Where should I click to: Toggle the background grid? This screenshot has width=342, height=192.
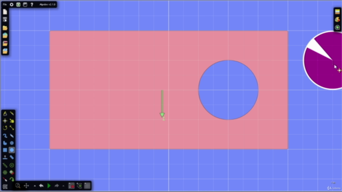click(87, 186)
